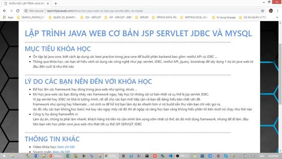Screen dimensions: 282x159
Task: Open Video khóa học Xem chi tiết link
Action: pos(66,147)
